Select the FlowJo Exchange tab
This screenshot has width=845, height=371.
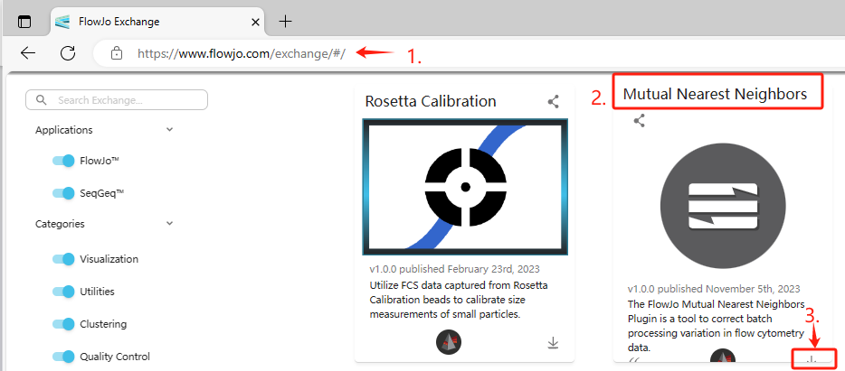[x=158, y=22]
